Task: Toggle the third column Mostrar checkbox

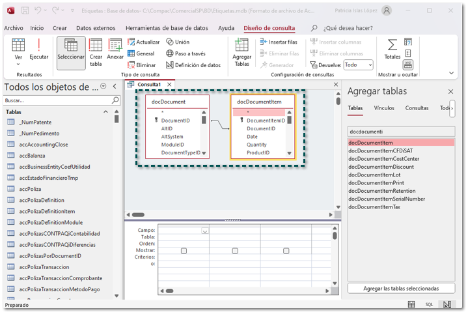Action: [x=286, y=251]
